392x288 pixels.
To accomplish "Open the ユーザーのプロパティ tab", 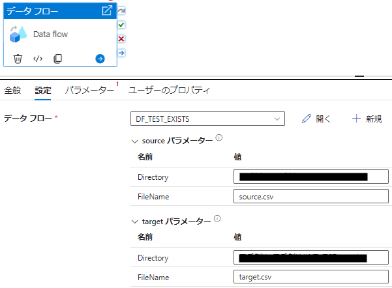I will pyautogui.click(x=168, y=90).
